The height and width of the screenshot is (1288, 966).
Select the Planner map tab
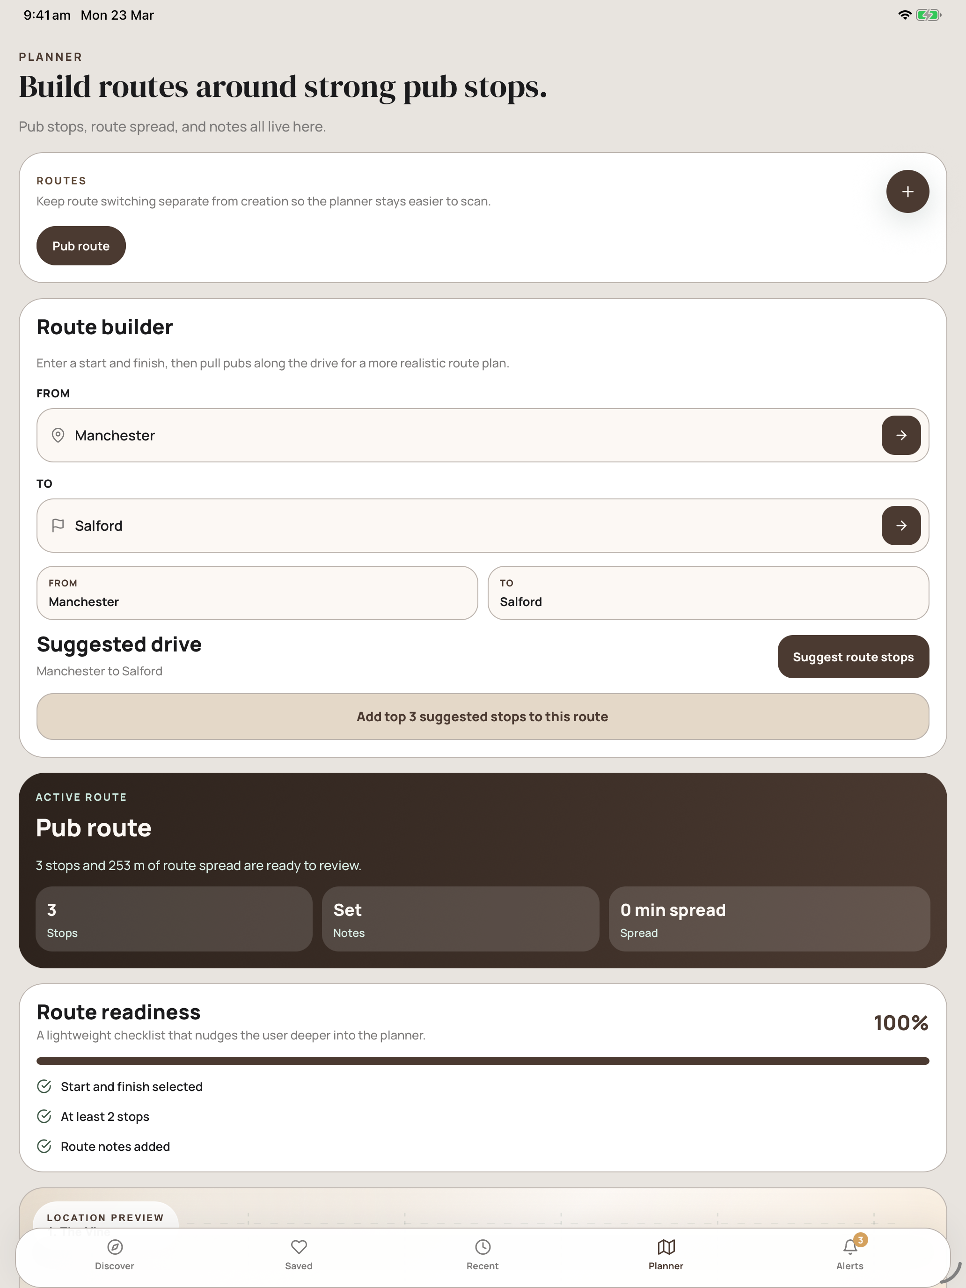[666, 1255]
